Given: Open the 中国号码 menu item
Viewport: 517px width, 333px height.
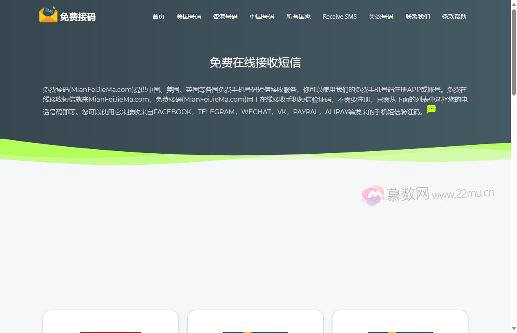Looking at the screenshot, I should (262, 17).
